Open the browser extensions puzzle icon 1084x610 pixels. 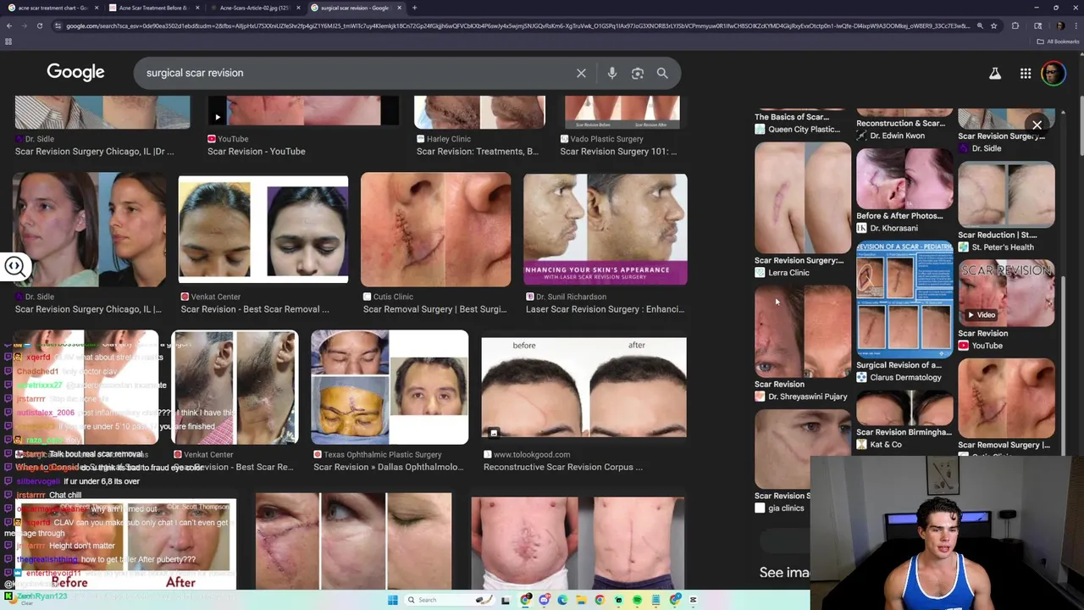pos(1015,25)
